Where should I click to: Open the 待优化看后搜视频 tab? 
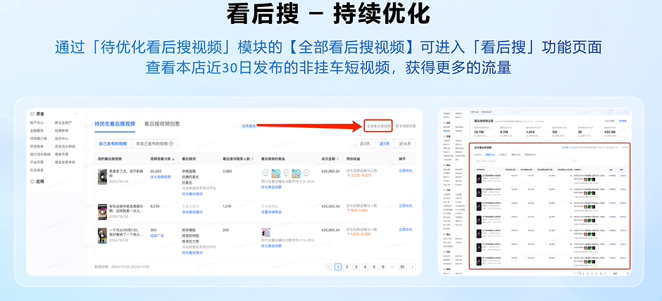(115, 124)
